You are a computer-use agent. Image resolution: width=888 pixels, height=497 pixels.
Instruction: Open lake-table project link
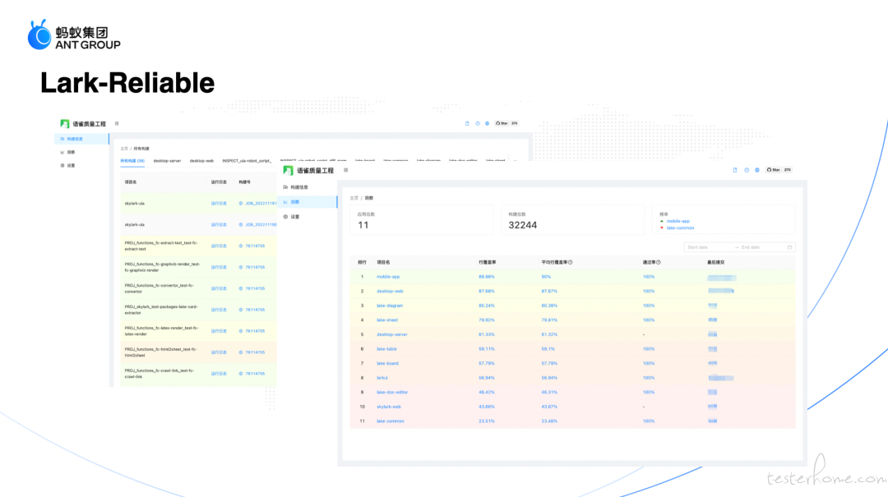pos(386,348)
